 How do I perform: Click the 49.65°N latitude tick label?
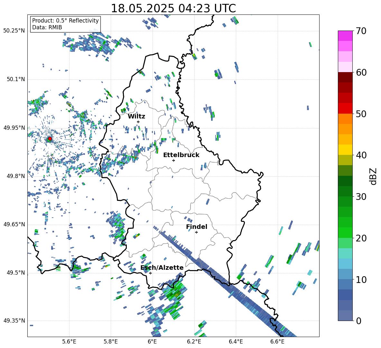pos(14,224)
